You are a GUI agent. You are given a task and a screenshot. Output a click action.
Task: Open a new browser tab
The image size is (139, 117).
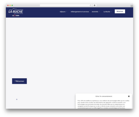click(x=132, y=6)
